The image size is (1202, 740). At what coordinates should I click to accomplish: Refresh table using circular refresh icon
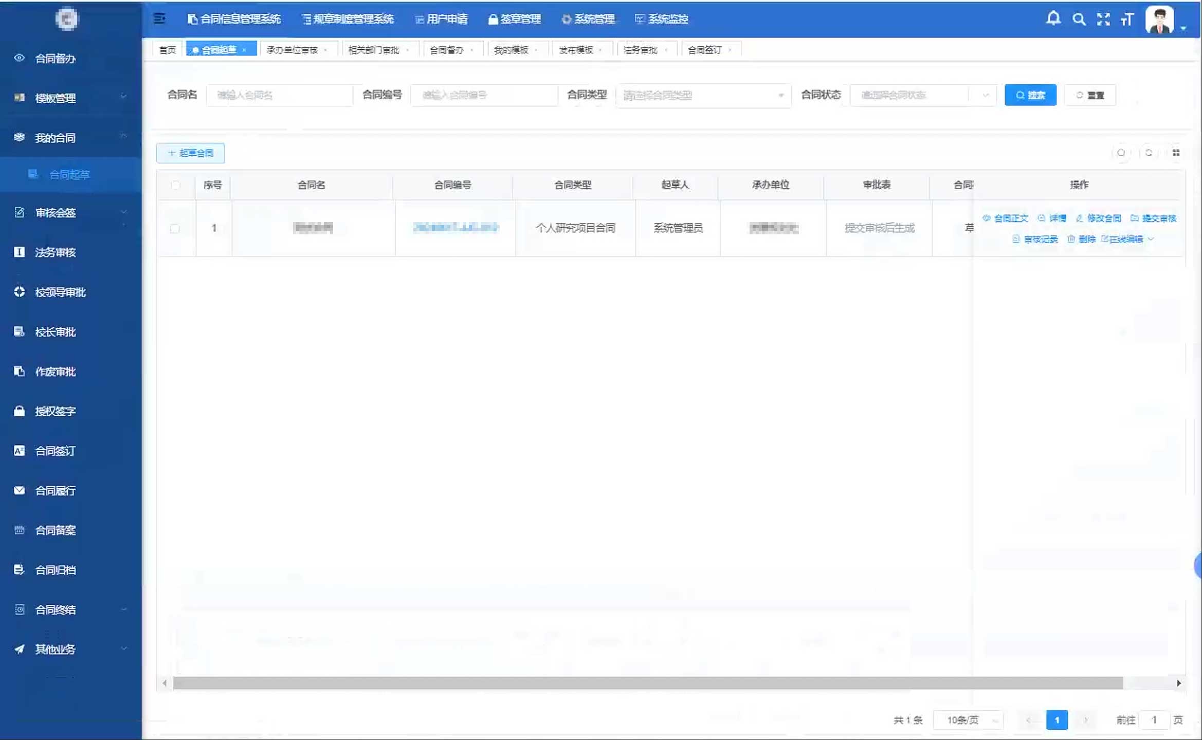tap(1148, 153)
